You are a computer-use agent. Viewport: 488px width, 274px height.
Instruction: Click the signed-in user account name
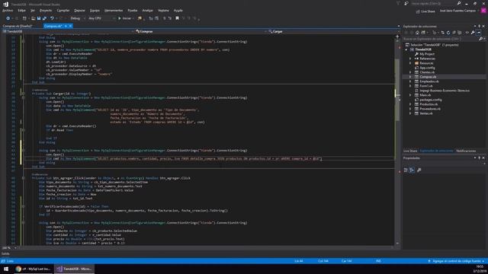457,11
